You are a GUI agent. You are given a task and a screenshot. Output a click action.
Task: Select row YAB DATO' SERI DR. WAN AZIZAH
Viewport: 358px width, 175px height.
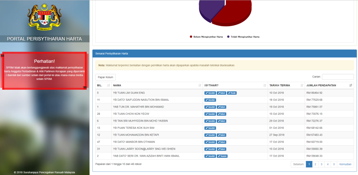(224, 156)
